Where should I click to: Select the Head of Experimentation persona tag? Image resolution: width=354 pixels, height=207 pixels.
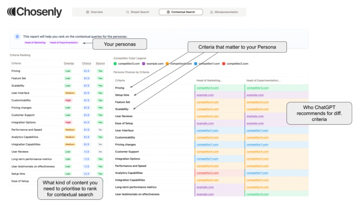point(64,43)
